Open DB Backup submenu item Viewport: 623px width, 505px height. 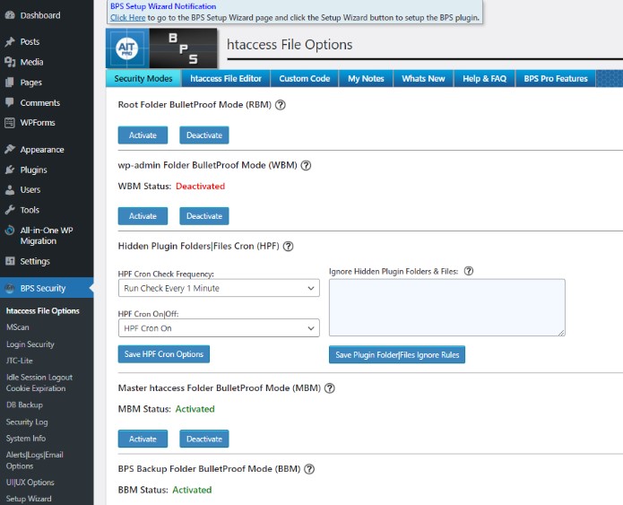point(24,405)
